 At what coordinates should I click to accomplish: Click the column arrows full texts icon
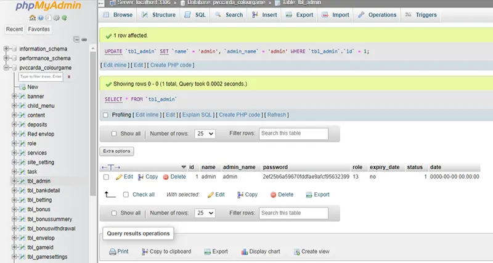pyautogui.click(x=111, y=167)
